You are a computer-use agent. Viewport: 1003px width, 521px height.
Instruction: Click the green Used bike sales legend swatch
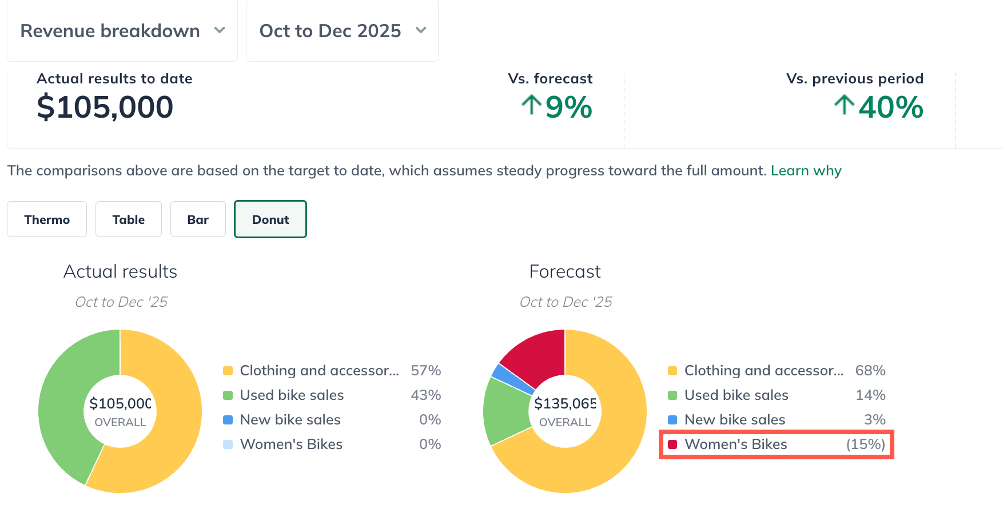point(228,395)
